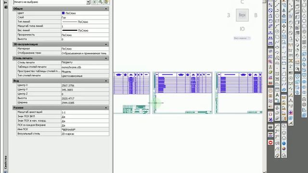Click the blue no-entry circle icon
This screenshot has height=173, width=308.
[270, 10]
